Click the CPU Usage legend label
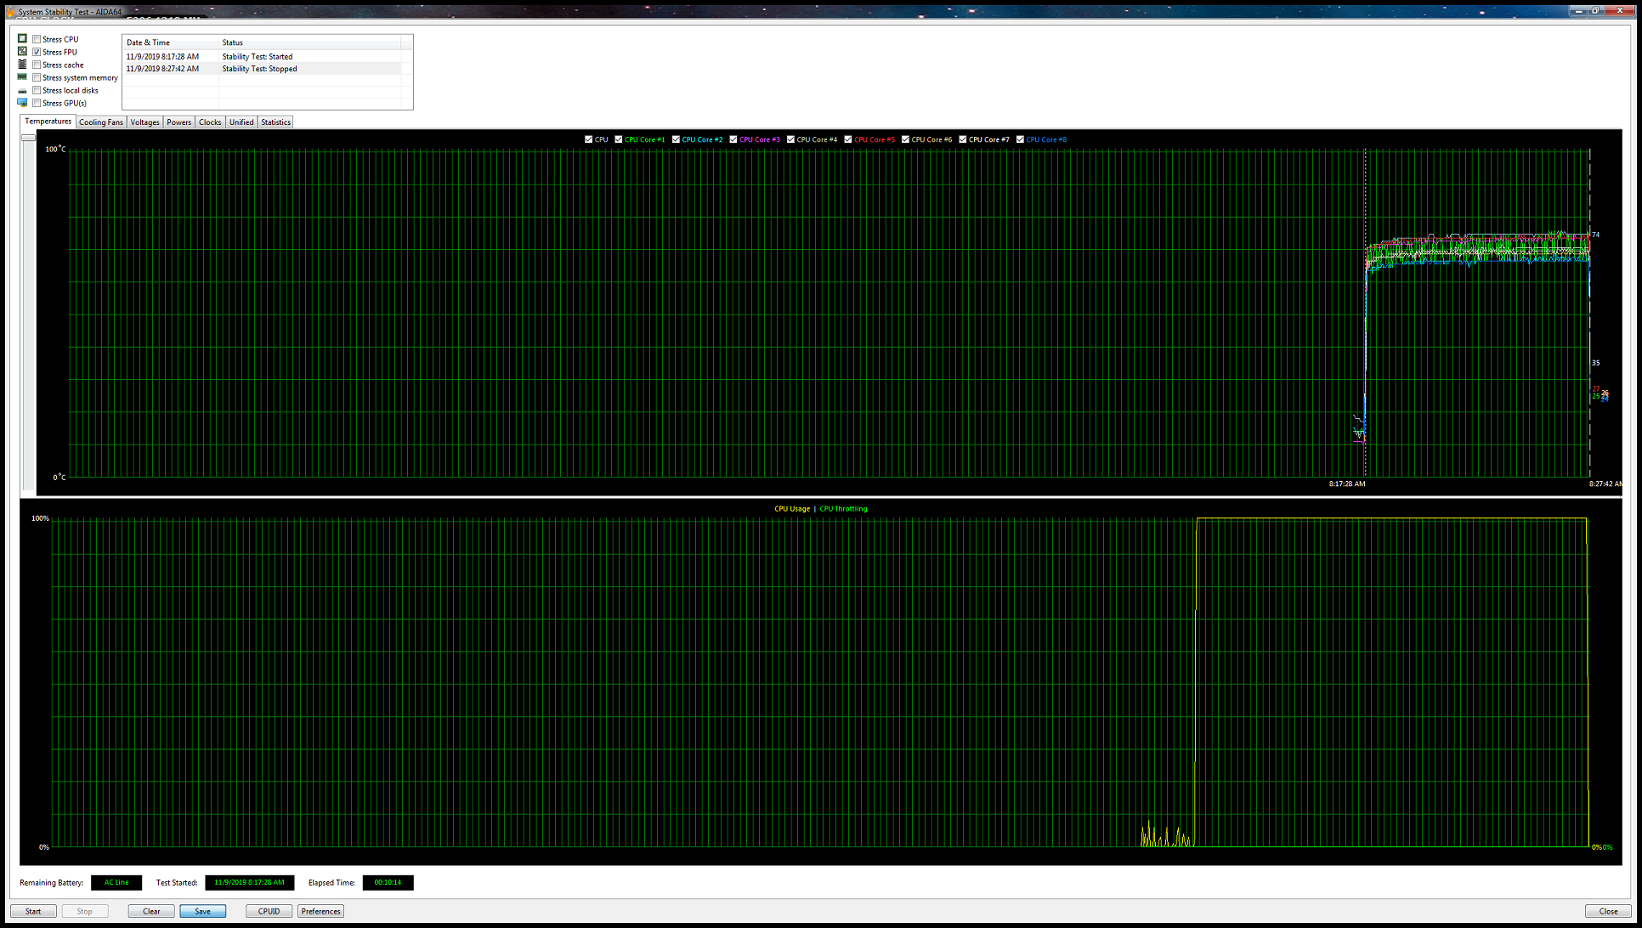The image size is (1642, 928). [x=792, y=509]
